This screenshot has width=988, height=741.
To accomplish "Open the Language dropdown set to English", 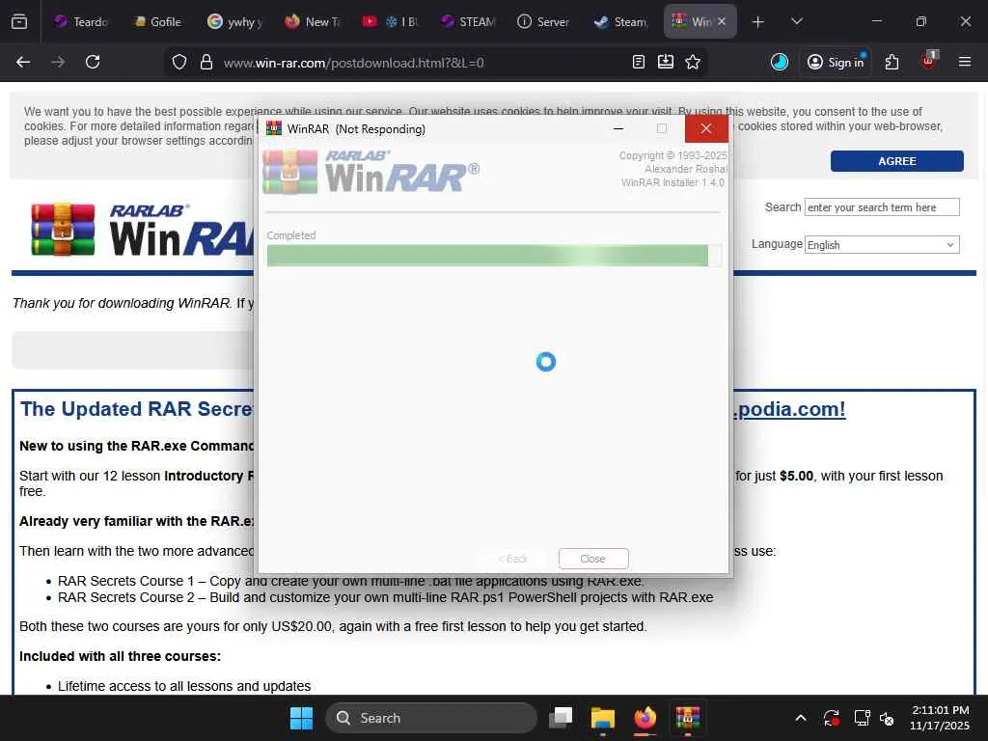I will pos(882,244).
